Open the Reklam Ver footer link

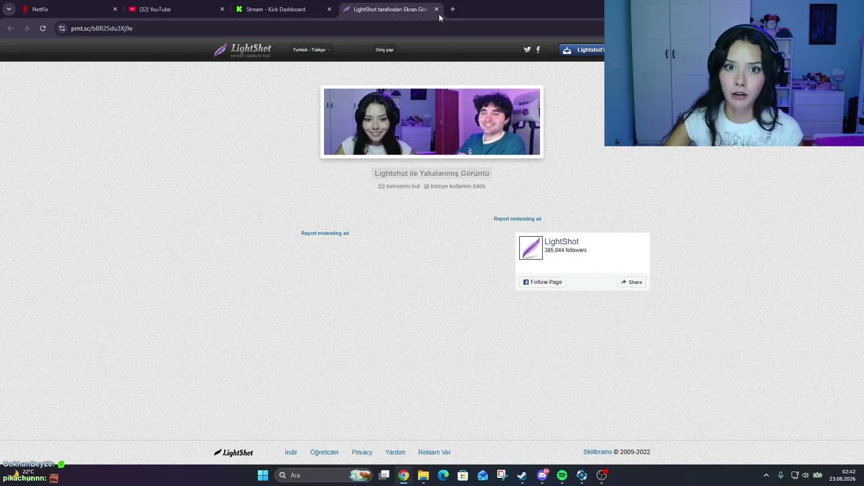click(434, 452)
